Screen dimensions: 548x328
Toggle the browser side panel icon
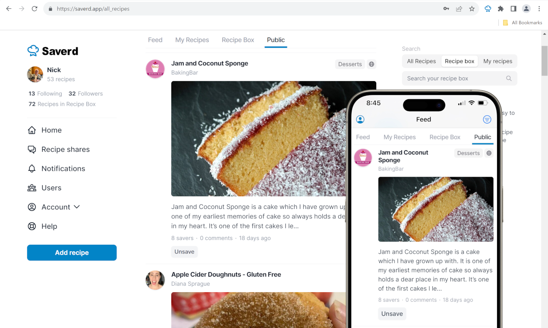513,9
